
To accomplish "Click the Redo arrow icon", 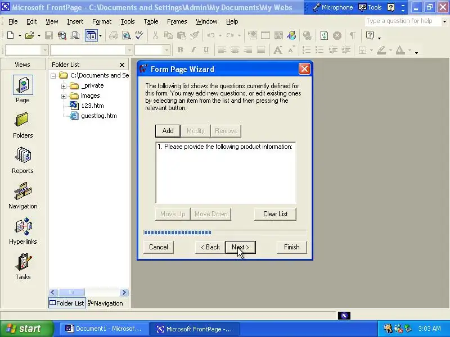I will [230, 35].
